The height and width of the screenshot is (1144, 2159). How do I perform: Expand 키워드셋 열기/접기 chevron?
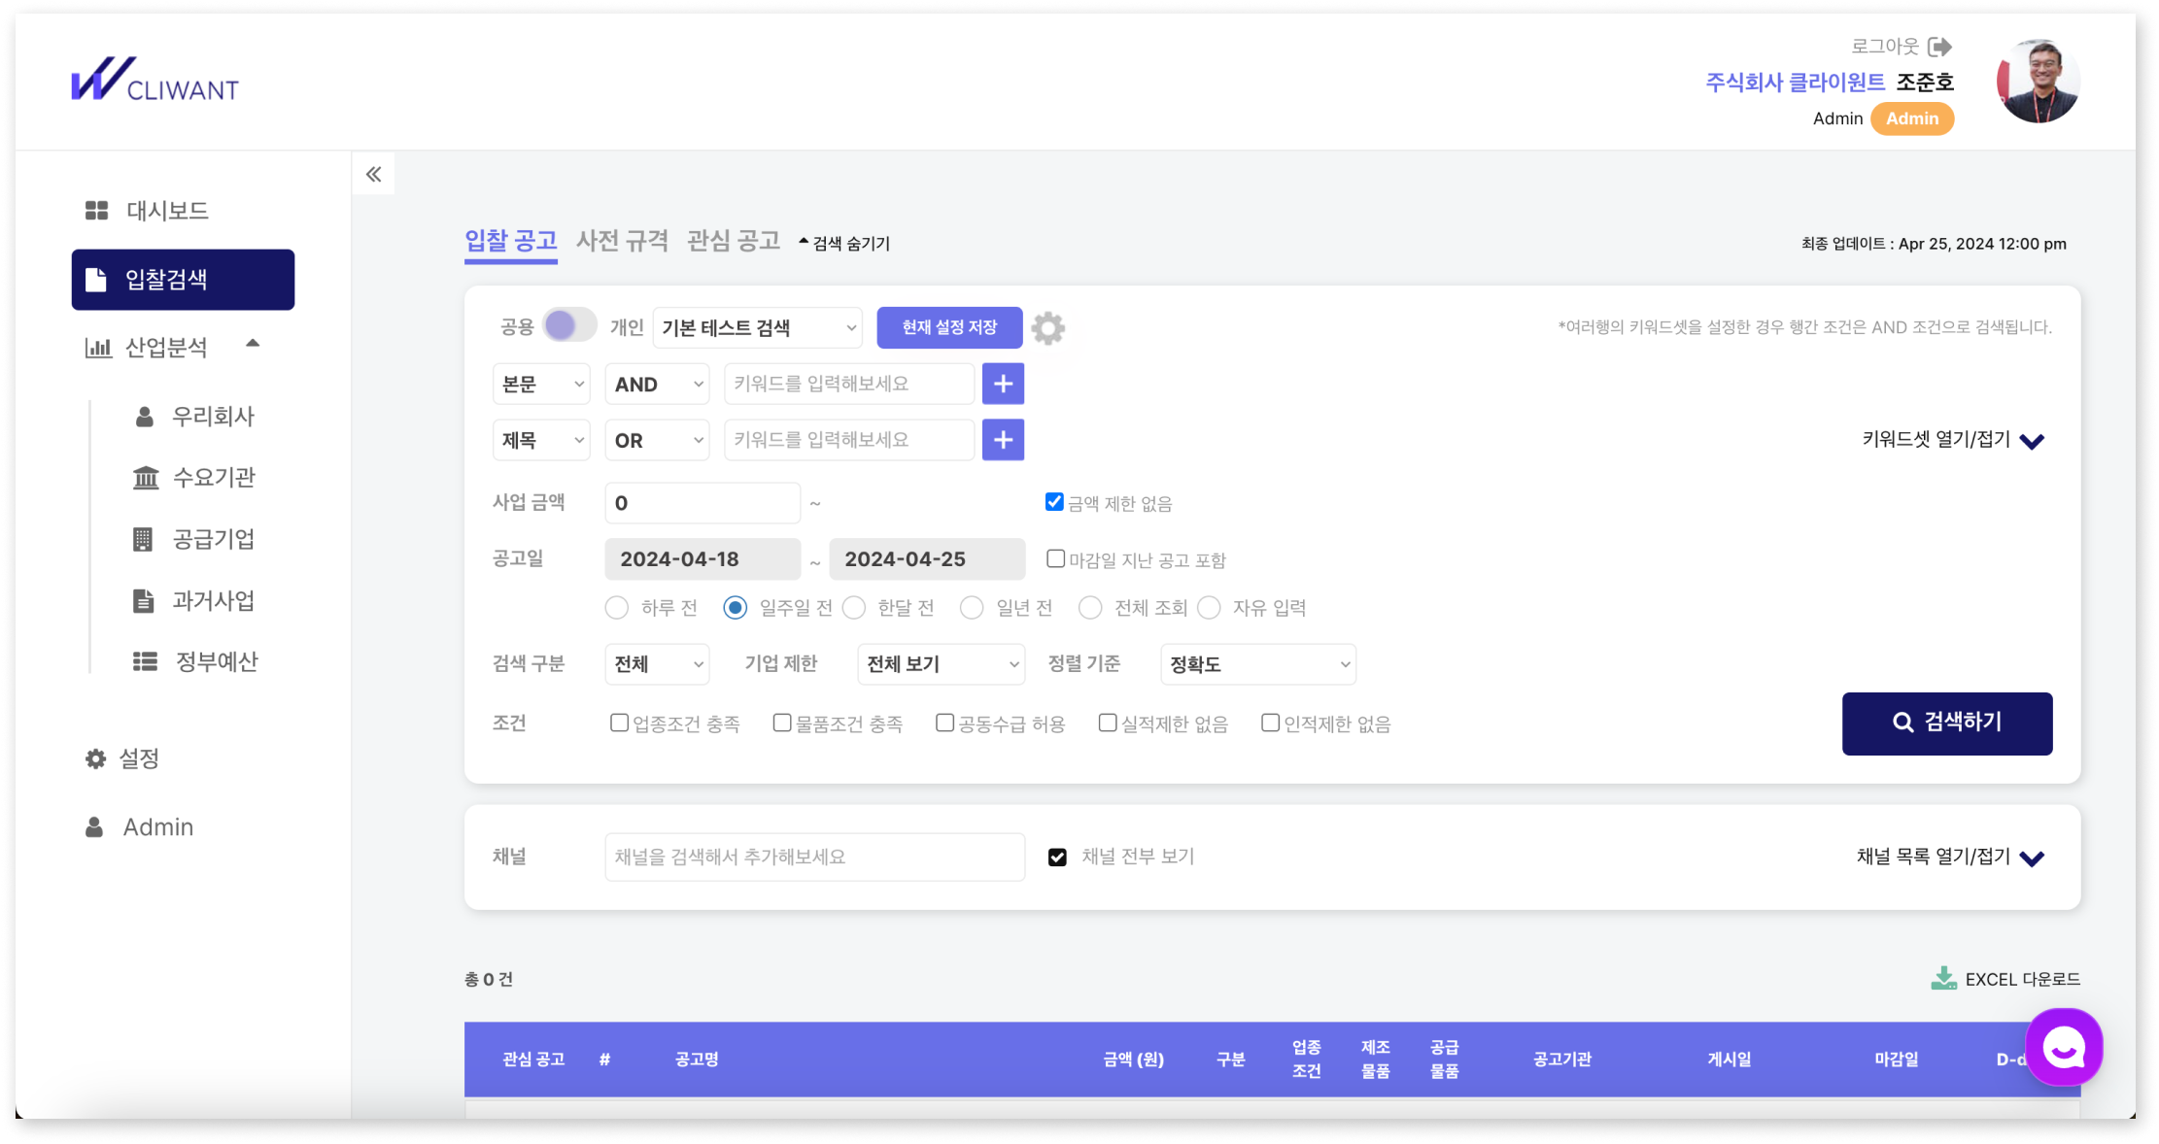point(2031,441)
